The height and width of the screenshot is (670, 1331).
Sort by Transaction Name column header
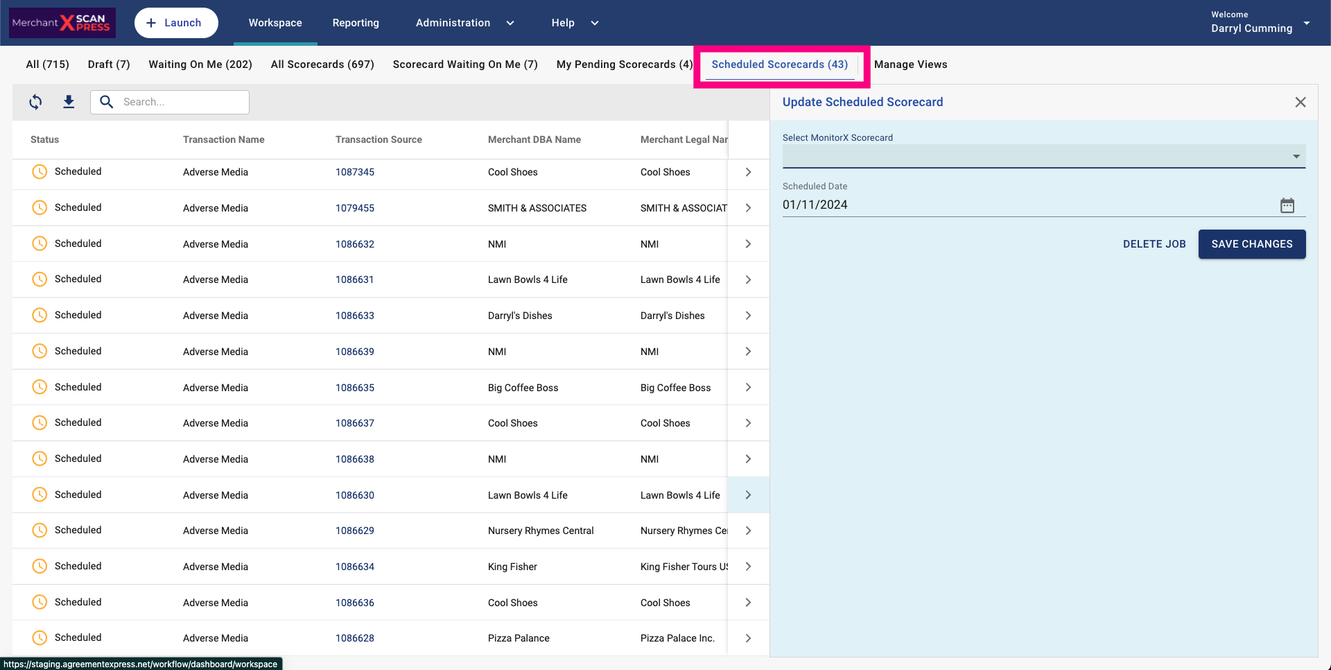coord(224,139)
